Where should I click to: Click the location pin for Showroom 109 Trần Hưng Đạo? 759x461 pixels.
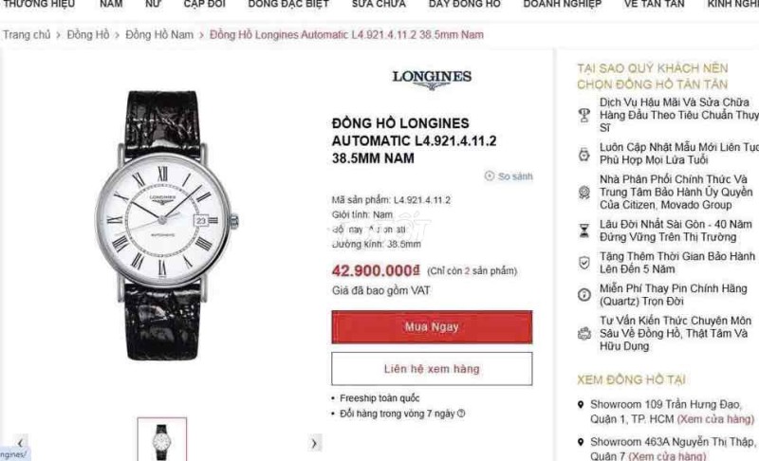(581, 404)
